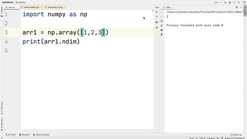
Task: Toggle soft-wrap in Run console
Action: [x=162, y=21]
